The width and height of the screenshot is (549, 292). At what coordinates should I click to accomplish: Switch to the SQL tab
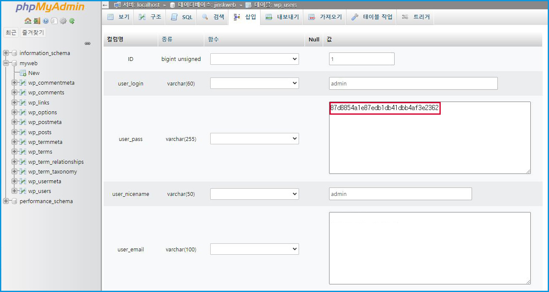click(182, 17)
